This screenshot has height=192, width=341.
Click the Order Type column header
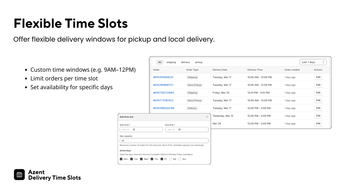point(192,70)
